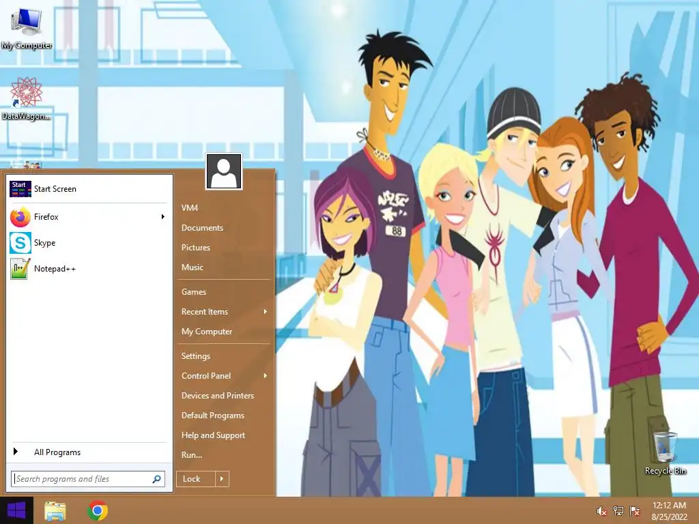Click the search magnifier icon
Image resolution: width=699 pixels, height=524 pixels.
[x=156, y=479]
